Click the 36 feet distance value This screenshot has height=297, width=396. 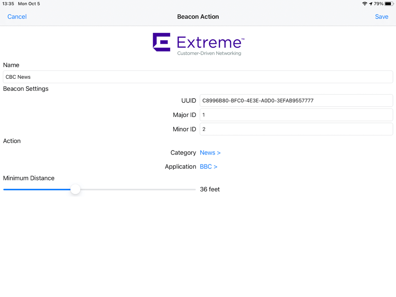pos(209,189)
